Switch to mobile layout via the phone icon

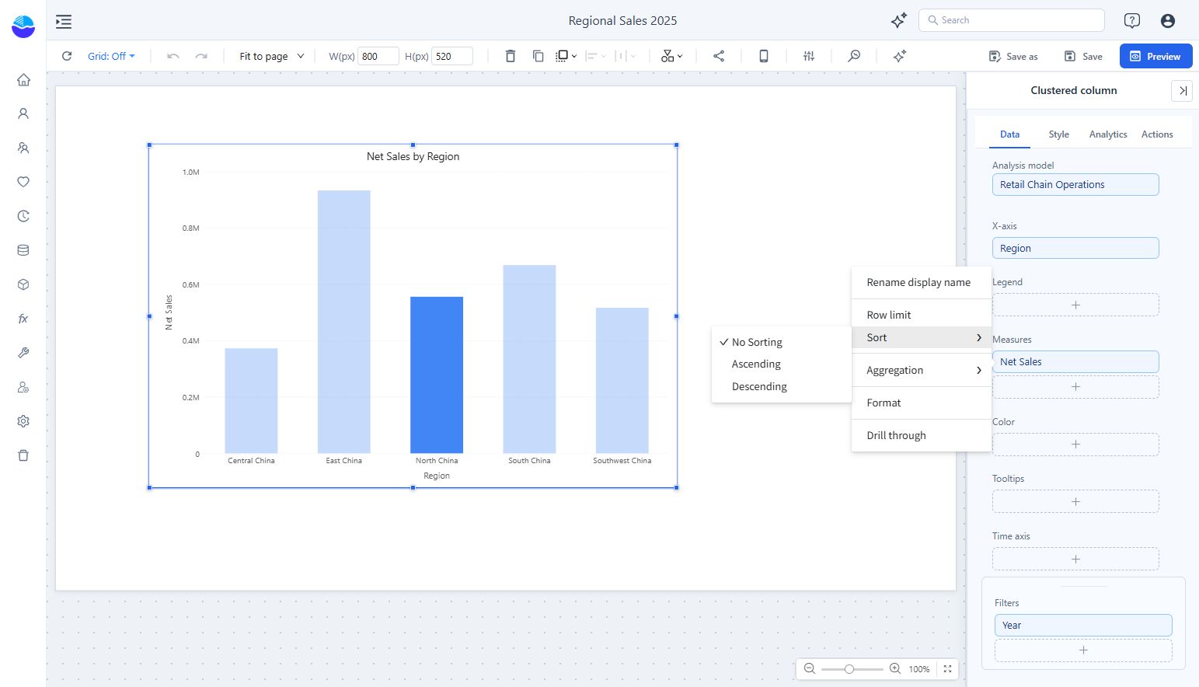tap(764, 56)
